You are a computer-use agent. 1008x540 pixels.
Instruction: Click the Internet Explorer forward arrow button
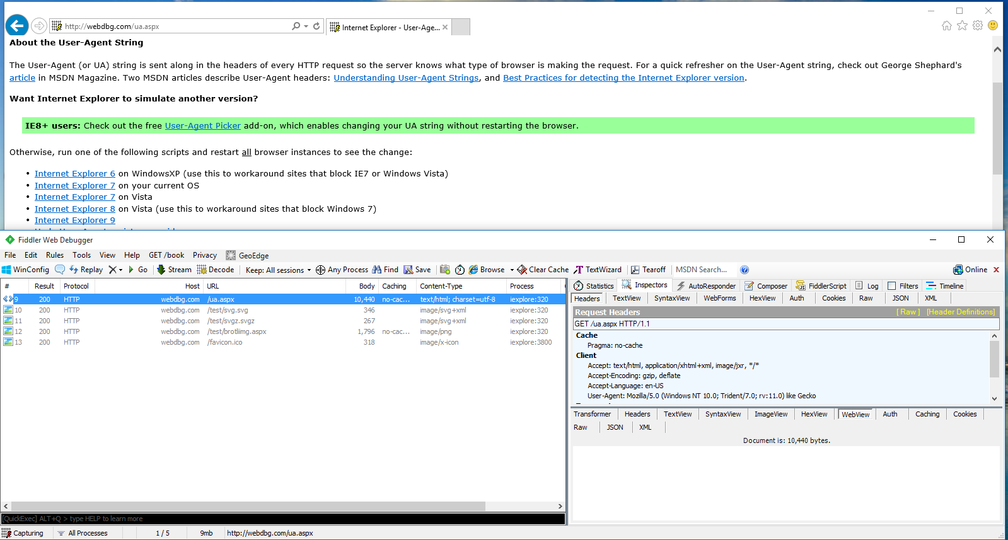(x=39, y=26)
